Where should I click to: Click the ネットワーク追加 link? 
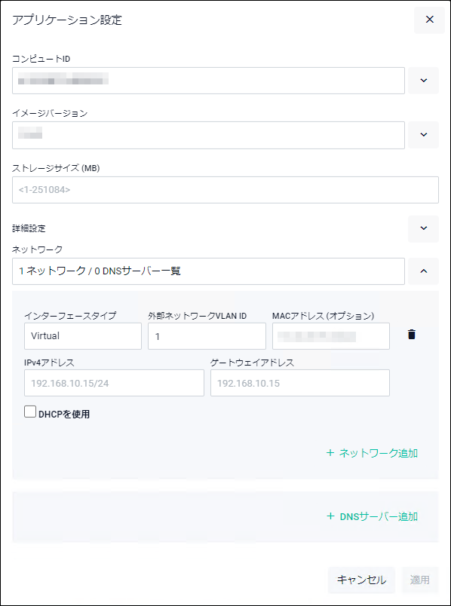click(x=372, y=453)
